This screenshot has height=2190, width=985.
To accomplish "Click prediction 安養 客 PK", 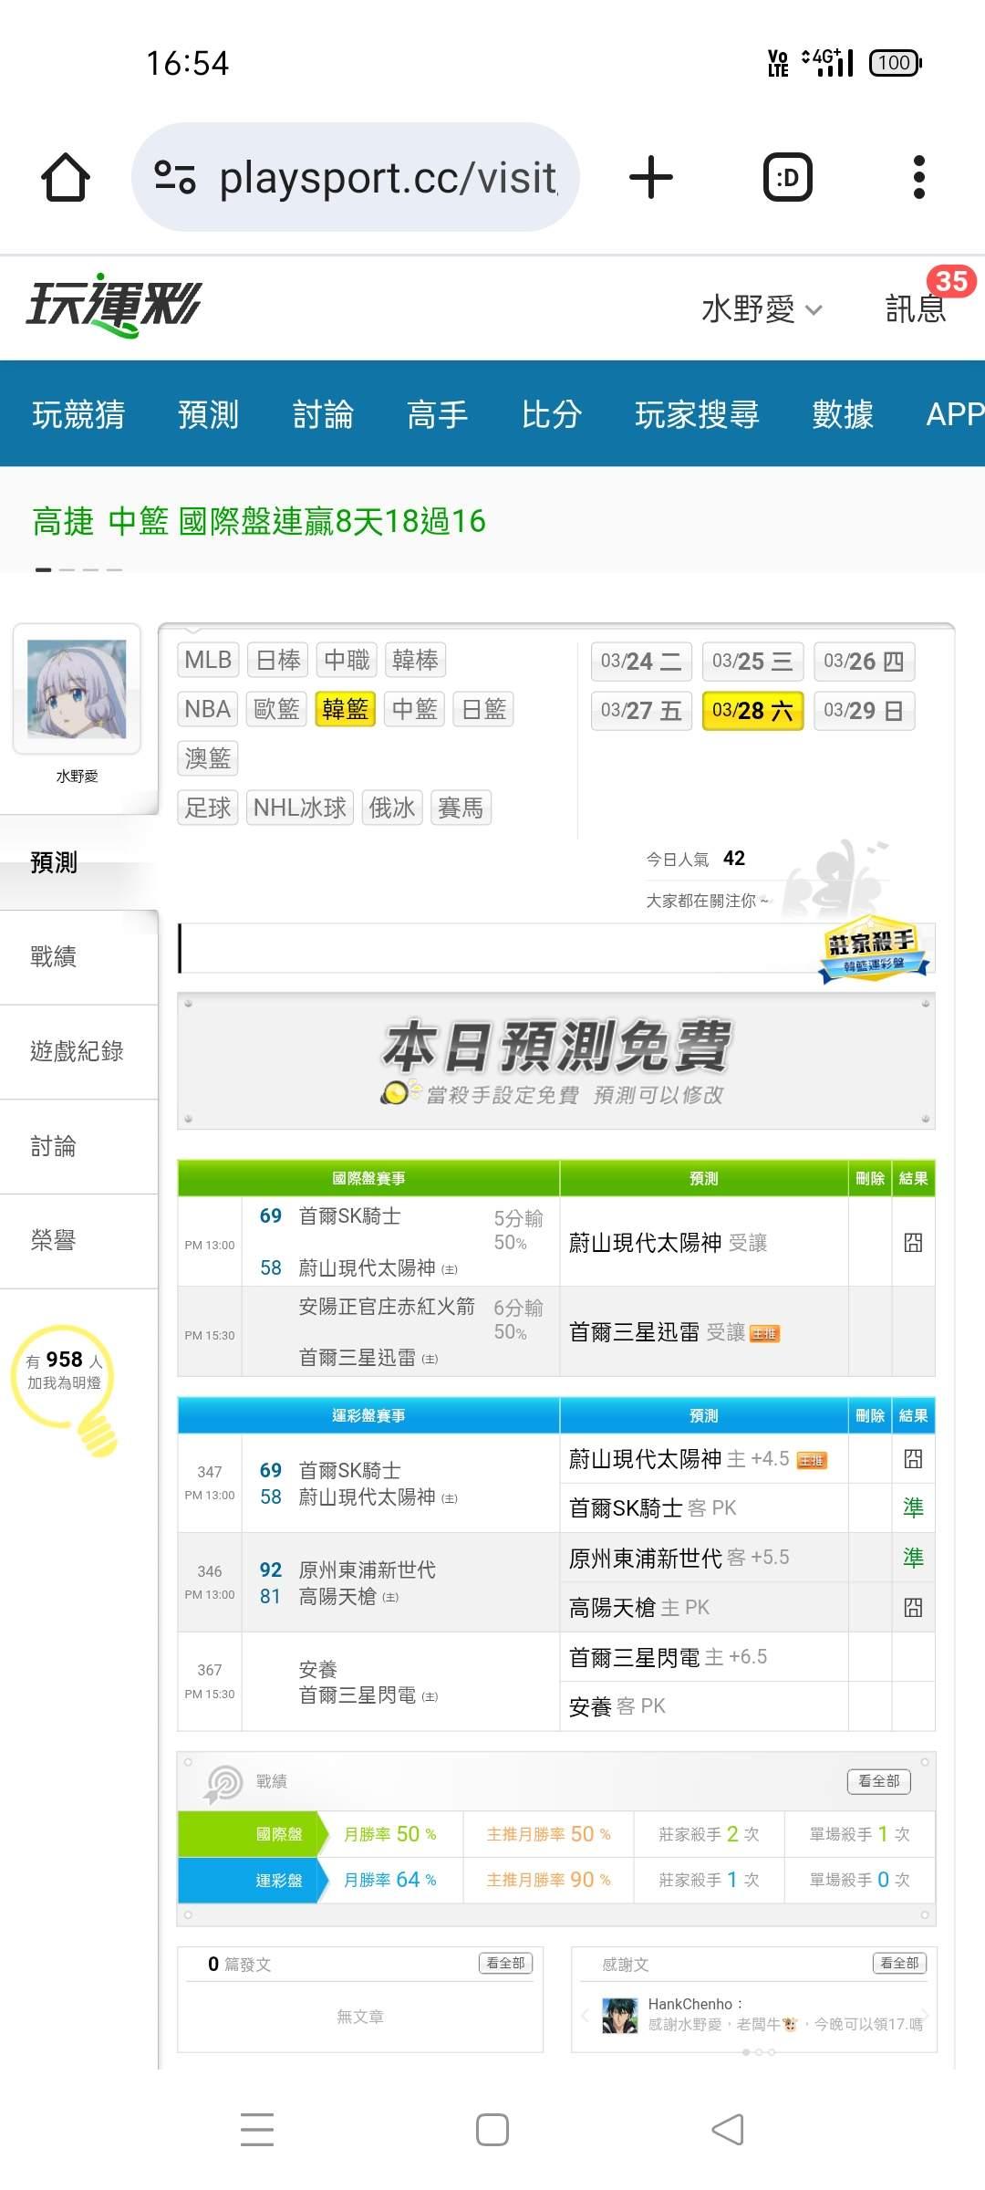I will pos(617,1706).
